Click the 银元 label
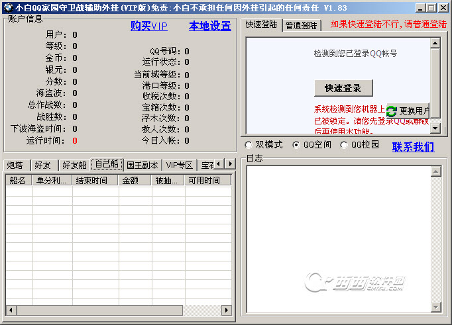The height and width of the screenshot is (325, 452). pos(56,70)
